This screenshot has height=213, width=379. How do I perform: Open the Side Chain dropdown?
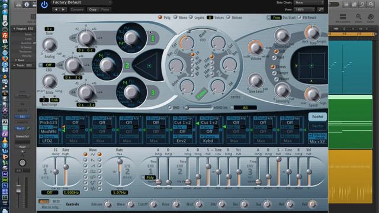pos(309,2)
